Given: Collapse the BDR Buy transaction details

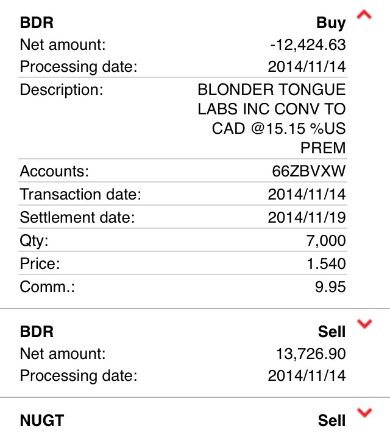Looking at the screenshot, I should point(364,16).
